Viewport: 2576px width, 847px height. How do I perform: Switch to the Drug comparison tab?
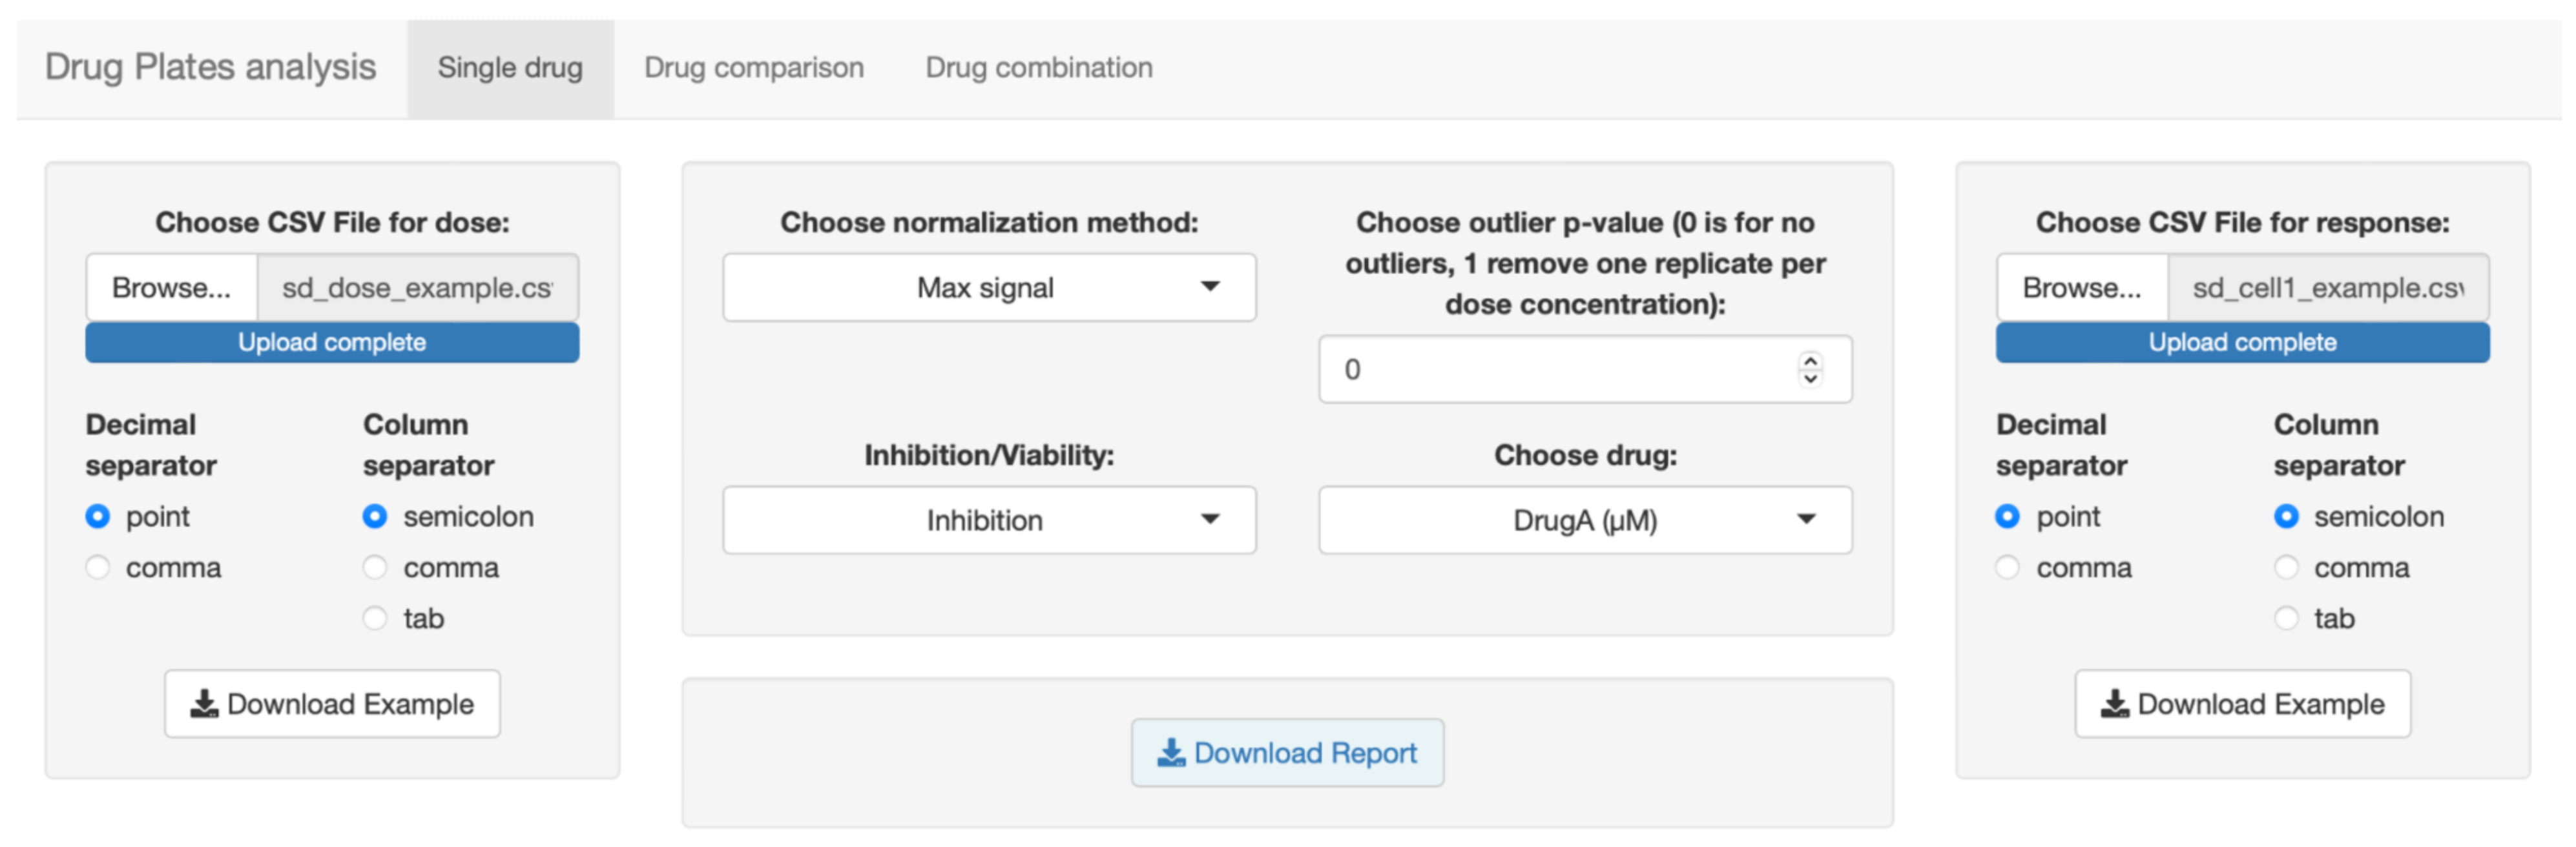click(x=753, y=68)
